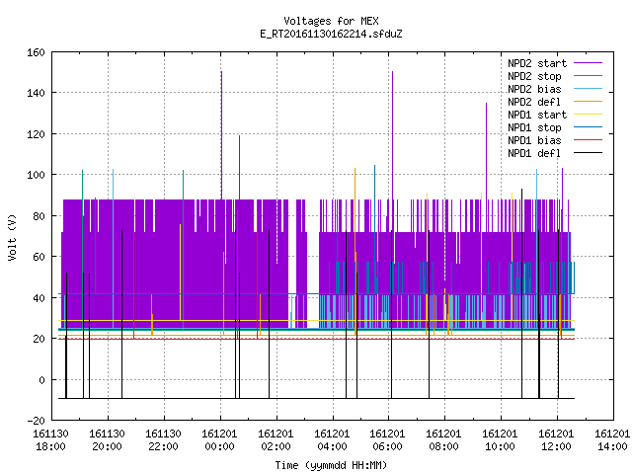Click the y-axis tick value 140
This screenshot has height=474, width=632.
click(36, 93)
